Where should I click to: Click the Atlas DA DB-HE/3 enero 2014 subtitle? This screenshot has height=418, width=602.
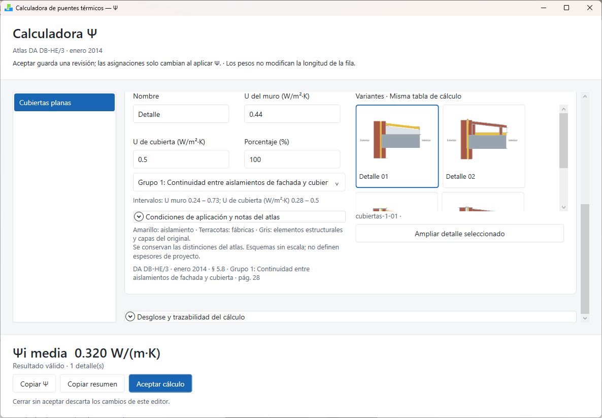pyautogui.click(x=57, y=50)
